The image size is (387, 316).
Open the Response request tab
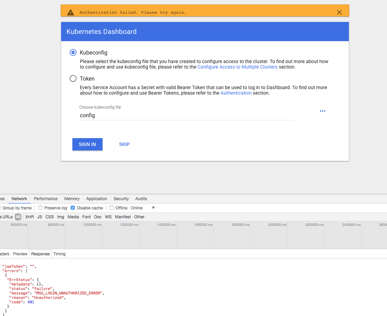[x=40, y=254]
